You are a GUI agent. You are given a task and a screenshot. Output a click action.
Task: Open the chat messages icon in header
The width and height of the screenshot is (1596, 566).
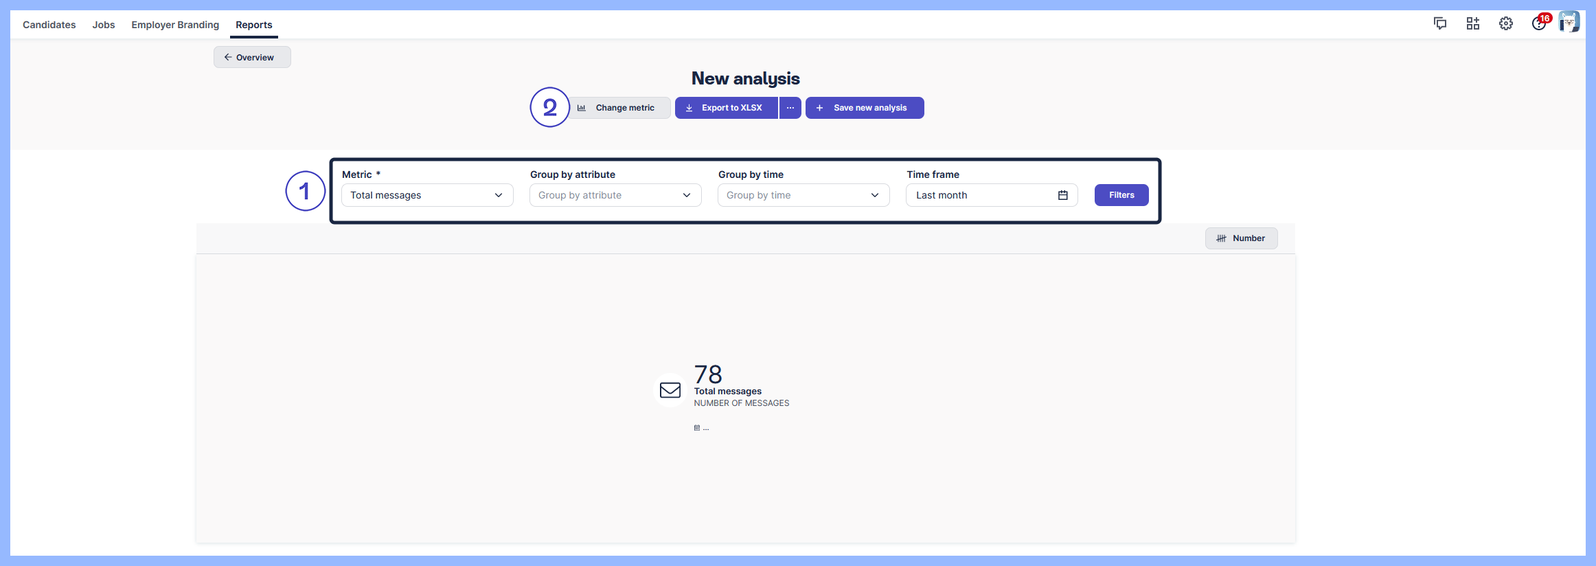pos(1440,23)
